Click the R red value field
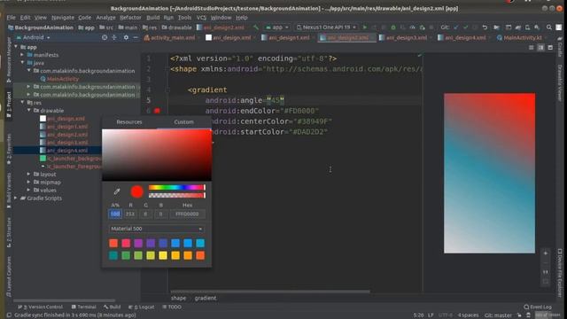This screenshot has width=567, height=319. [x=130, y=214]
